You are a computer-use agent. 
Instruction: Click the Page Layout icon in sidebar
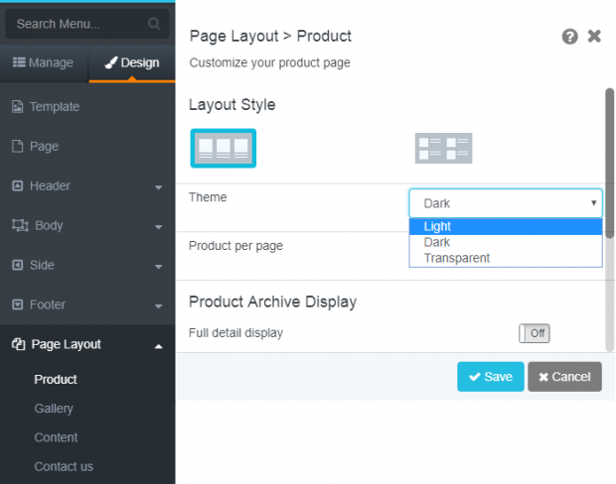[17, 345]
